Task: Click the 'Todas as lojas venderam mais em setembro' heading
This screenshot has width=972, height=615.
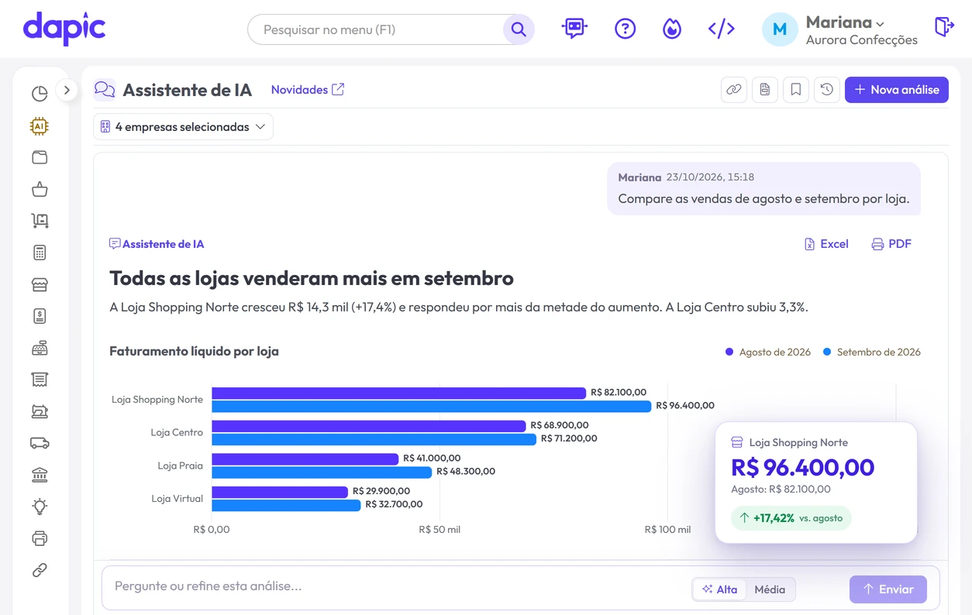Action: click(x=312, y=278)
